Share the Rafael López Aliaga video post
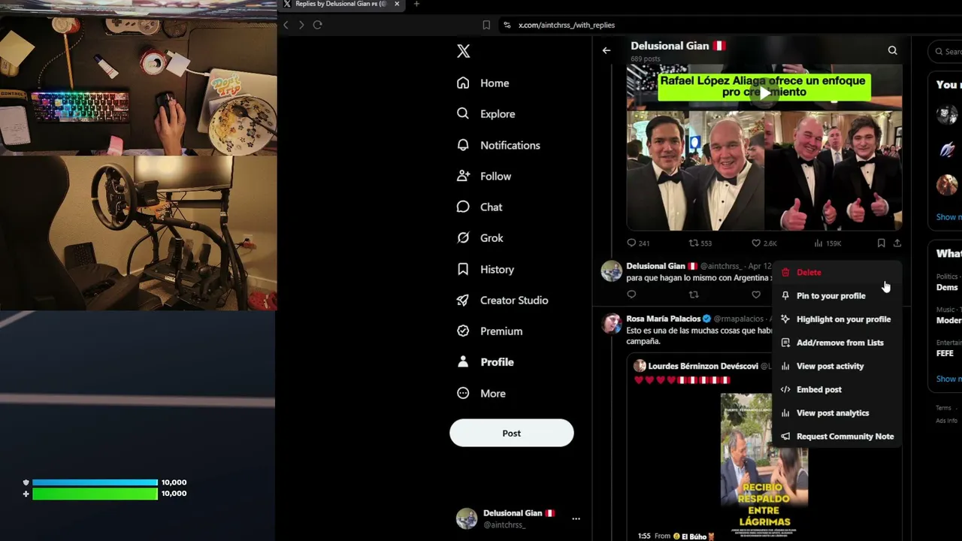 (x=897, y=243)
